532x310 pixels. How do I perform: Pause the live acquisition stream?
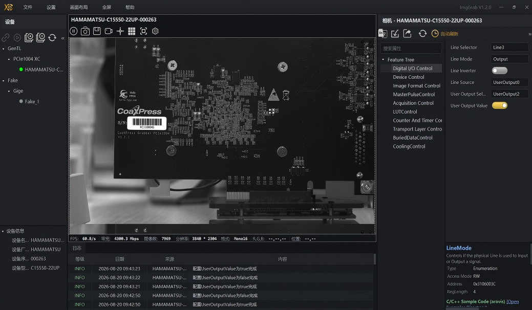[x=74, y=31]
